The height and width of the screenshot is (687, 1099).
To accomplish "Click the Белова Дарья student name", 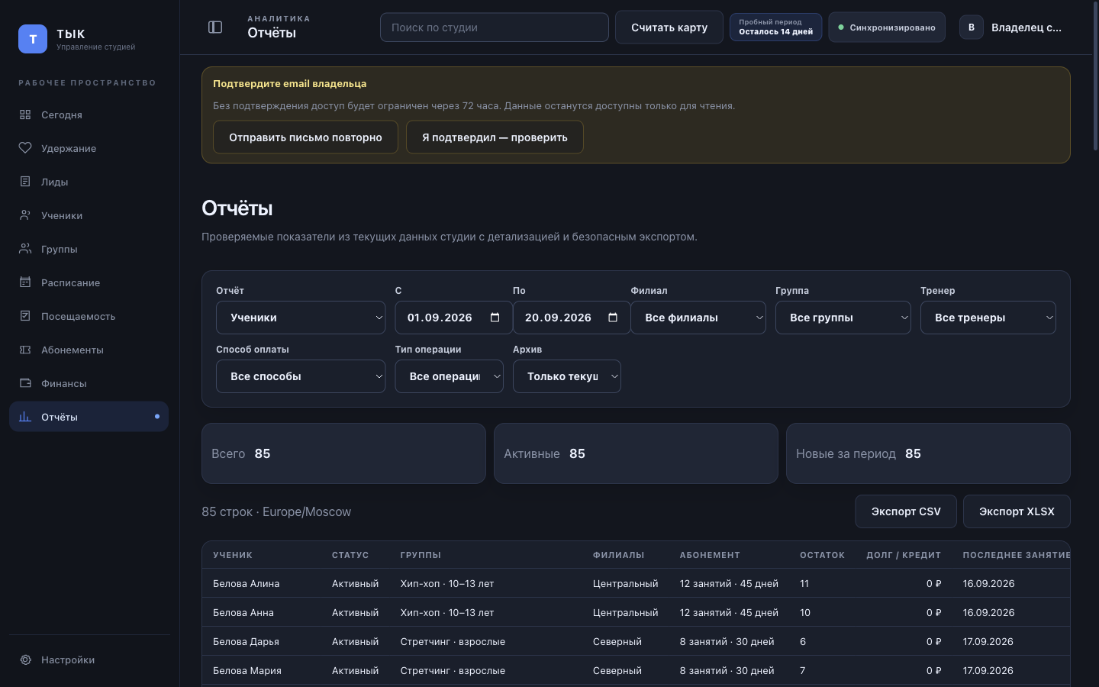I will (246, 641).
